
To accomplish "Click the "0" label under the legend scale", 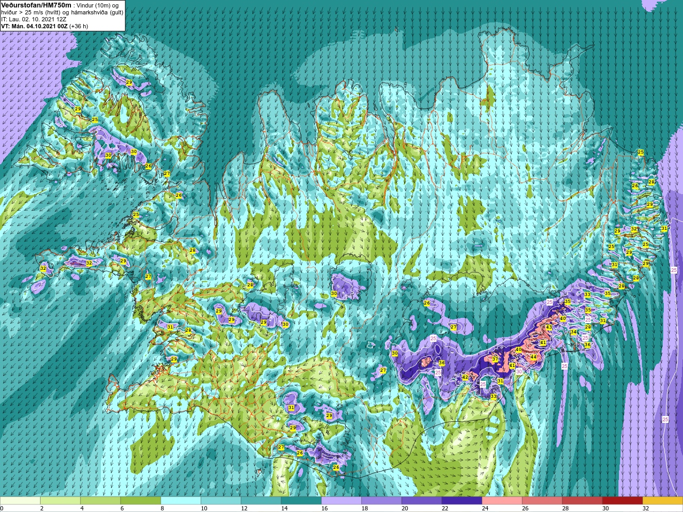I will coord(2,508).
